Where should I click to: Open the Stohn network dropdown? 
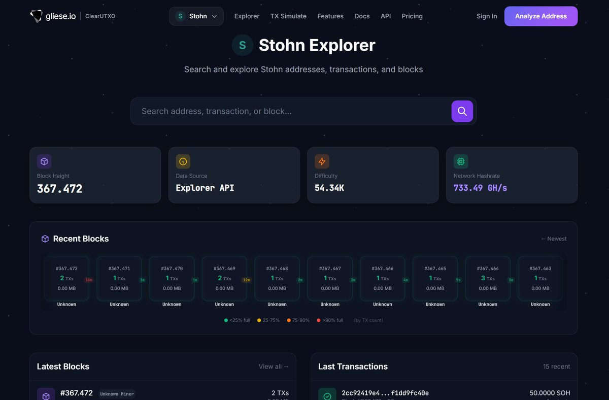(196, 16)
